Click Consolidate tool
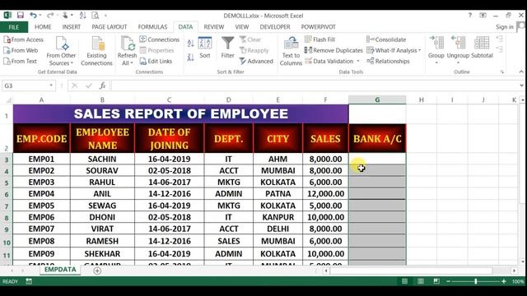The width and height of the screenshot is (527, 296). (x=386, y=39)
